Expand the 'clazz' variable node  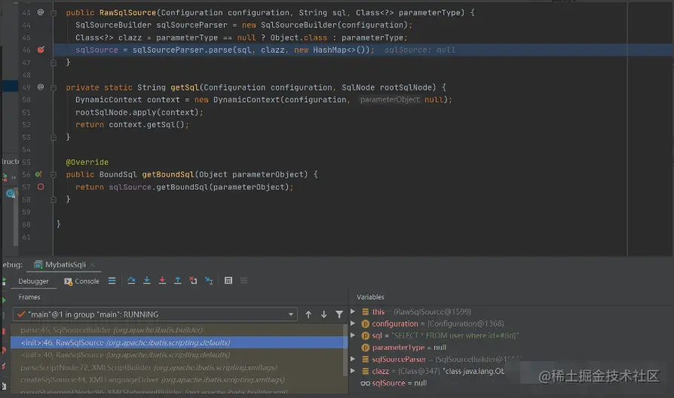tap(353, 371)
